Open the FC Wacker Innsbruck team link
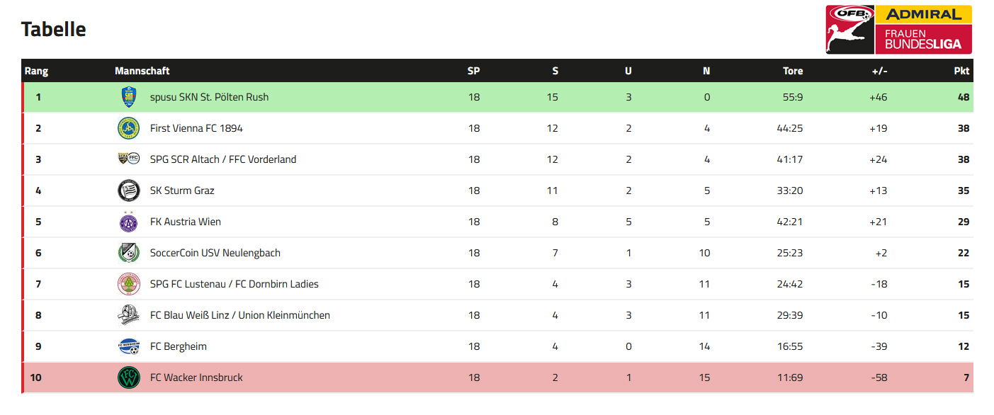 point(196,377)
